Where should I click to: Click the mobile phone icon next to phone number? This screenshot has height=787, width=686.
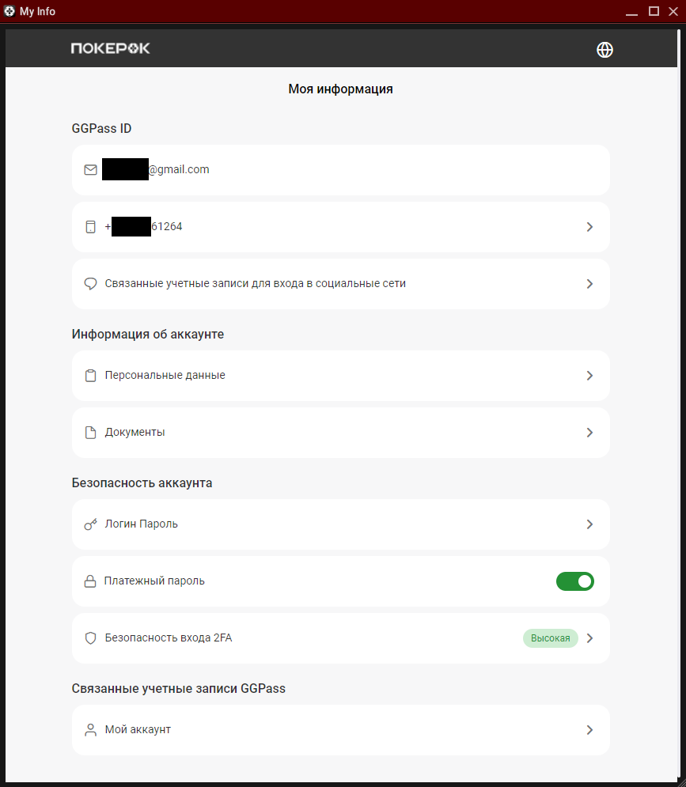tap(90, 226)
